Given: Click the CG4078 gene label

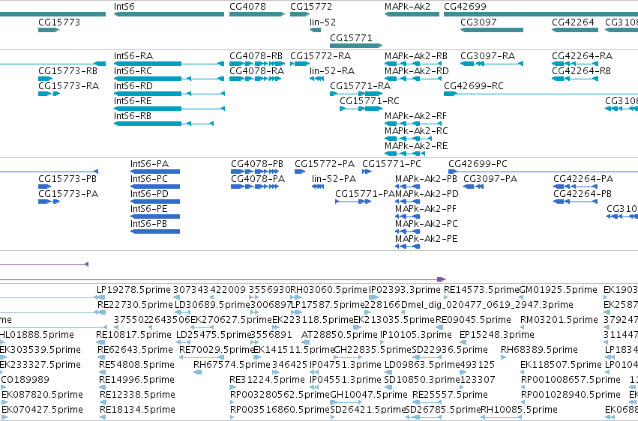Looking at the screenshot, I should click(x=247, y=7).
